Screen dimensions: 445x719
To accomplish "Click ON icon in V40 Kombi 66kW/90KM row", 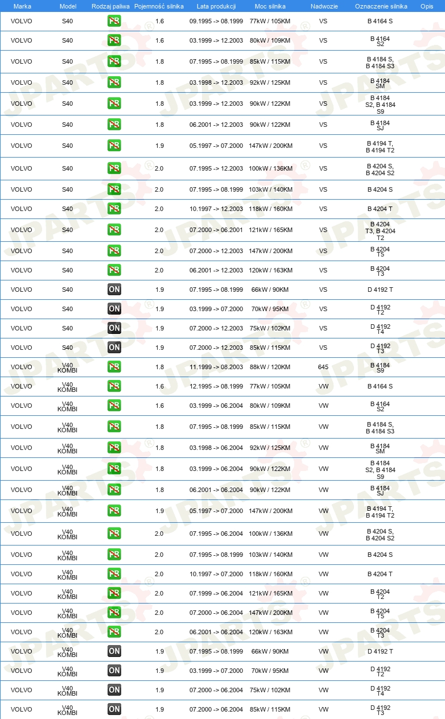I will click(x=114, y=651).
